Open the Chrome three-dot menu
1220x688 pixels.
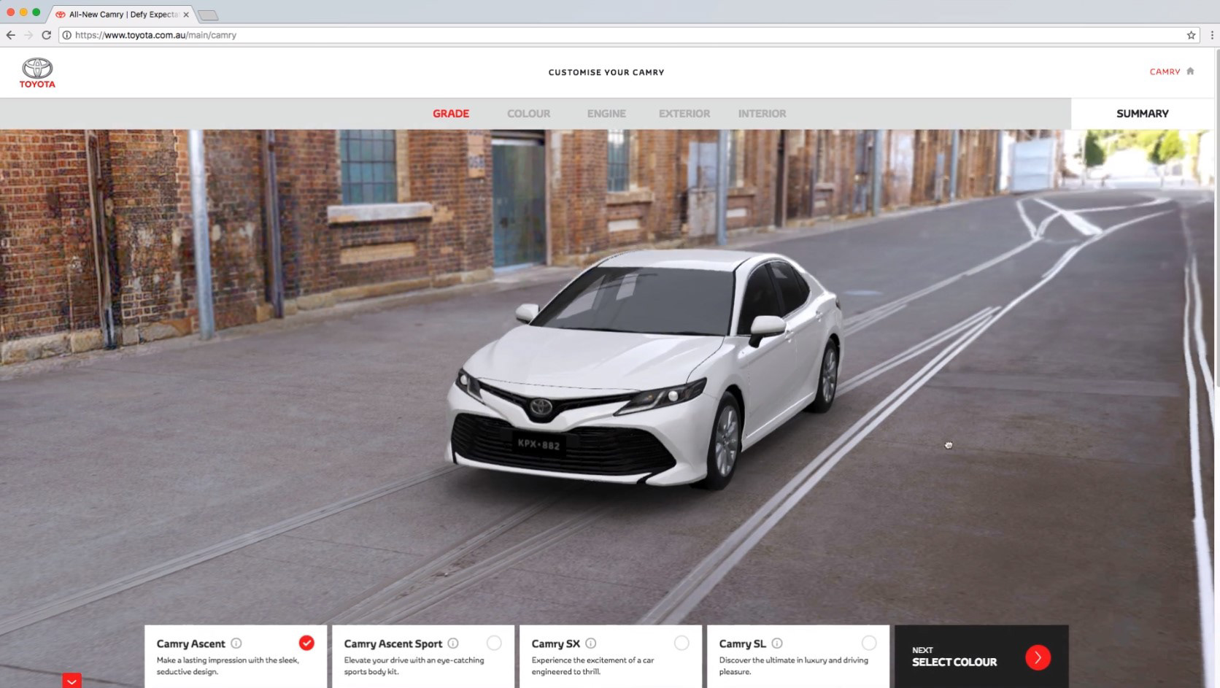coord(1212,35)
